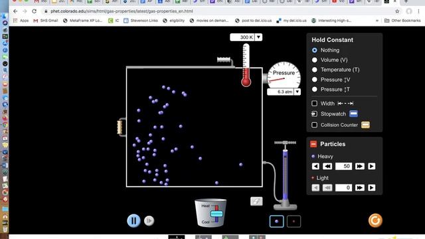Click the width arrows icon beside Width
Image resolution: width=425 pixels, height=239 pixels.
click(345, 104)
